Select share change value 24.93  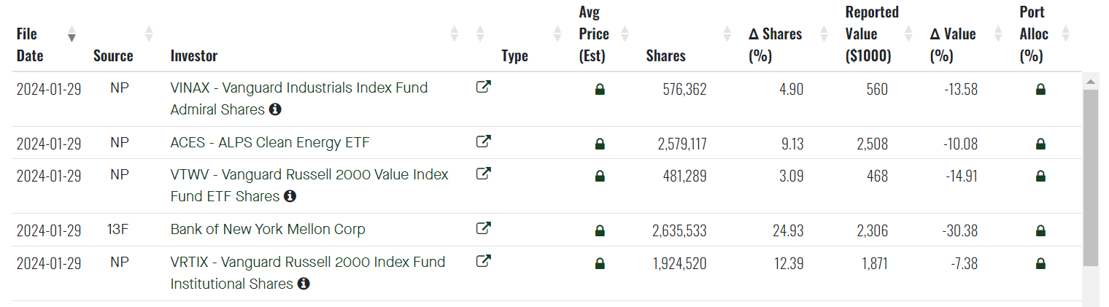[788, 231]
